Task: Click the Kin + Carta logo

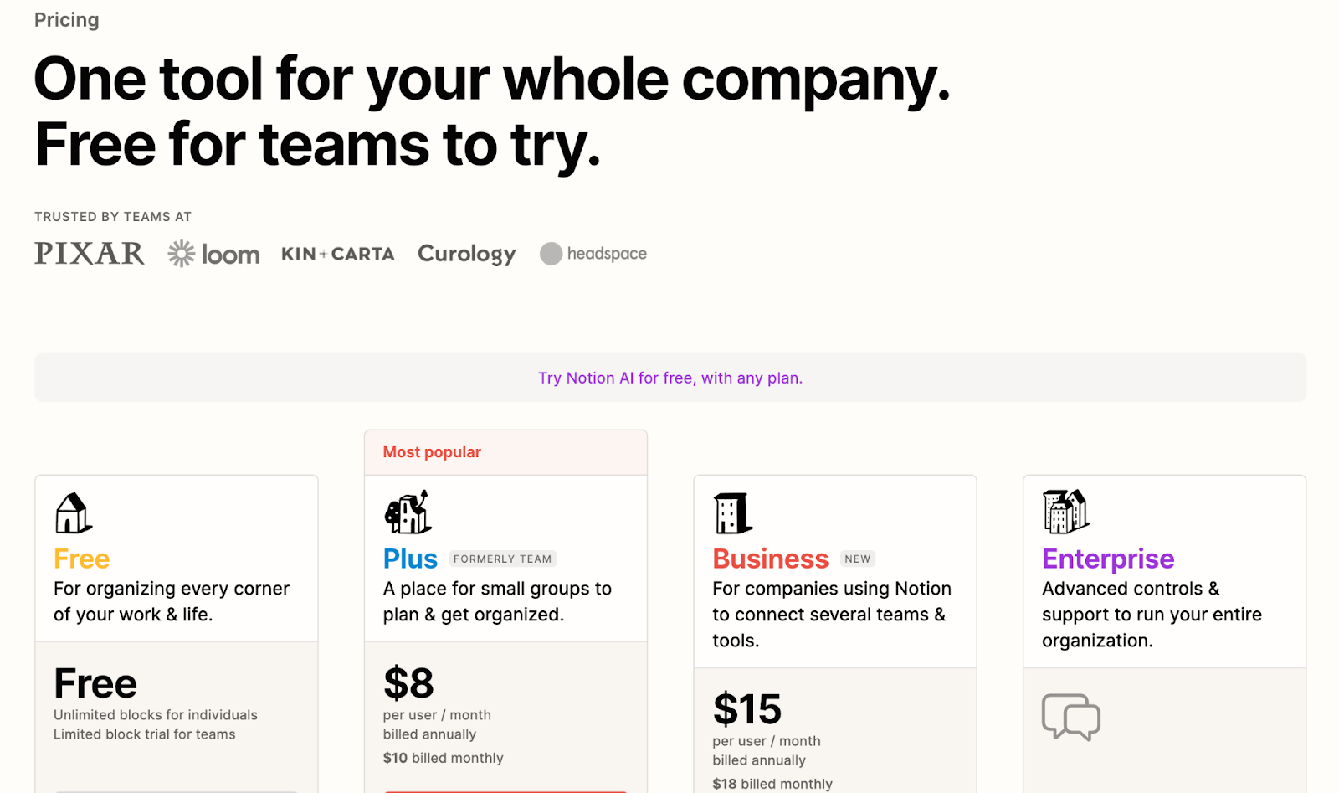Action: [338, 254]
